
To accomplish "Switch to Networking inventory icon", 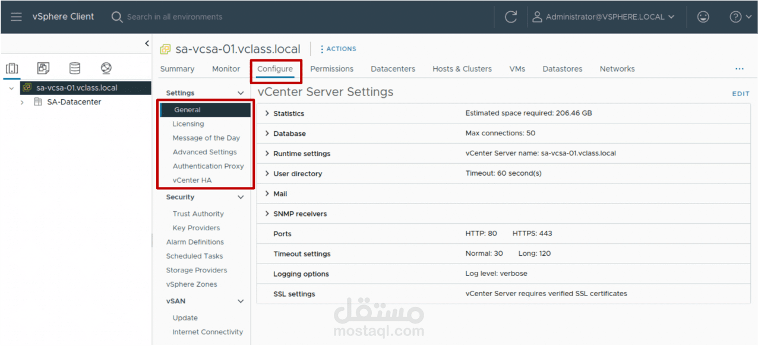I will tap(106, 68).
